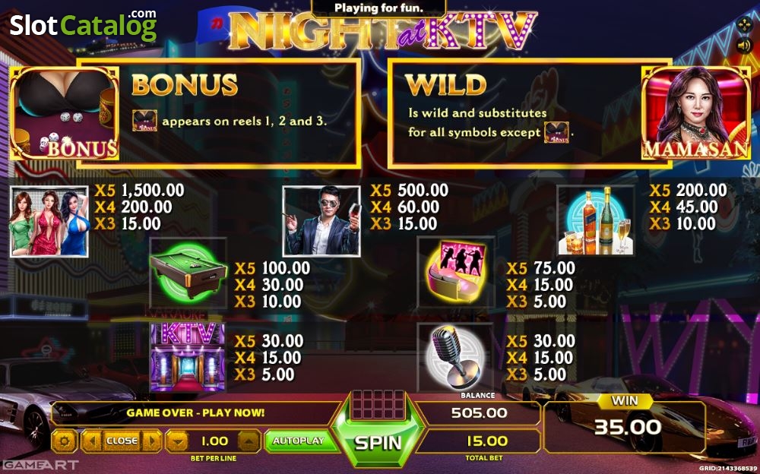Viewport: 760px width, 474px height.
Task: Open the settings gear icon
Action: (65, 441)
